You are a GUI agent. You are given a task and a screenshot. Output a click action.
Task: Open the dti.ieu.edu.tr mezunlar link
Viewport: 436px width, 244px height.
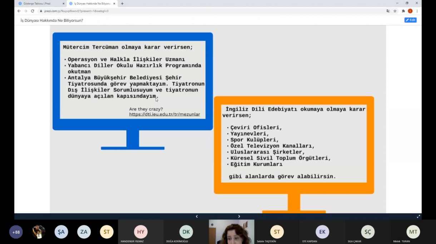[x=164, y=115]
